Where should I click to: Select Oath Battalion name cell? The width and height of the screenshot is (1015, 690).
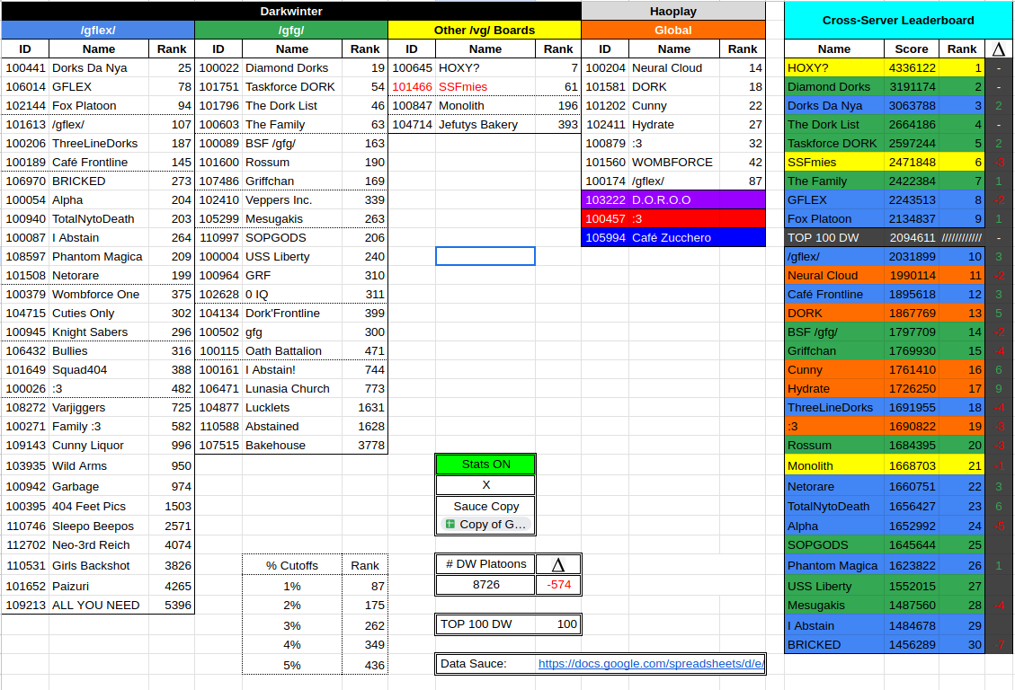click(x=292, y=350)
